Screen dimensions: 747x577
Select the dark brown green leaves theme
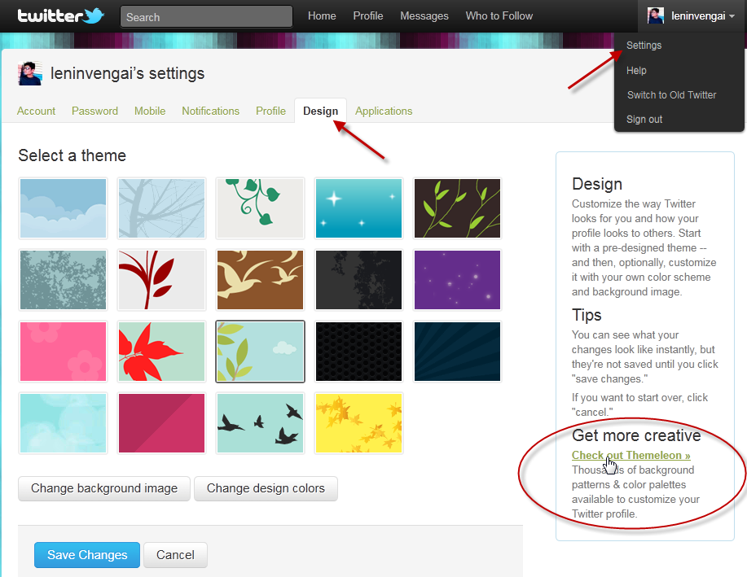pyautogui.click(x=457, y=208)
